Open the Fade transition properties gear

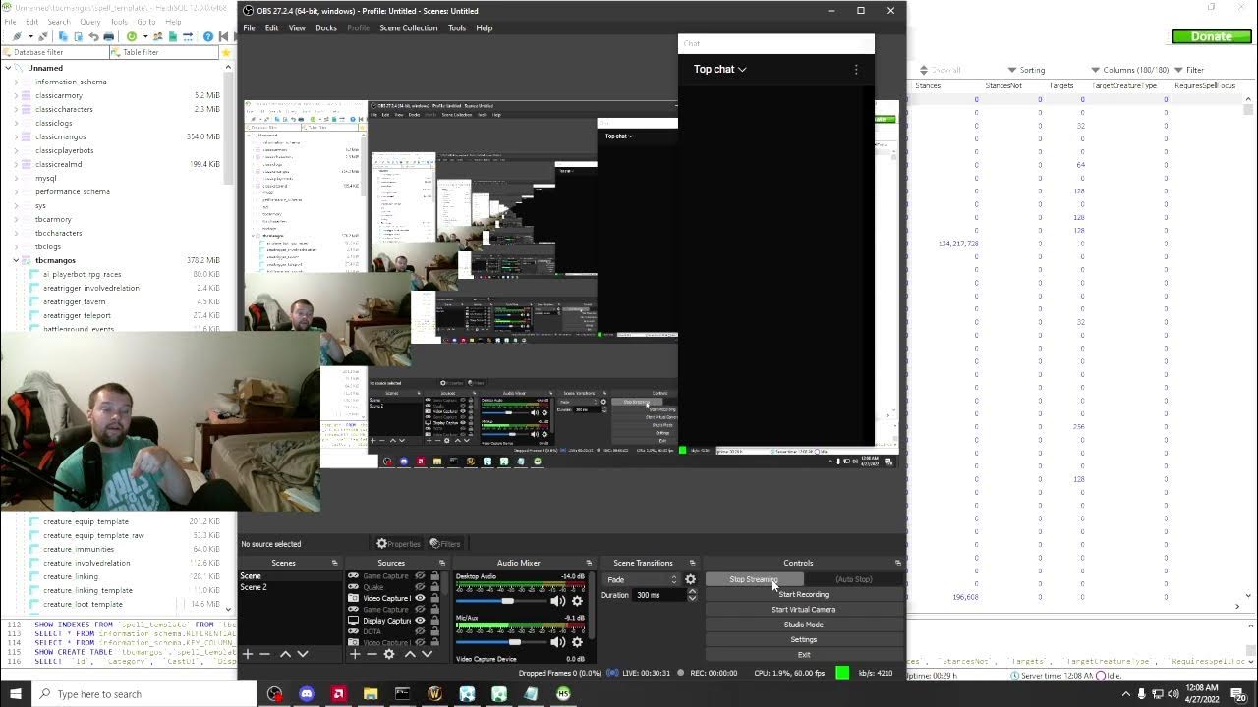tap(690, 580)
